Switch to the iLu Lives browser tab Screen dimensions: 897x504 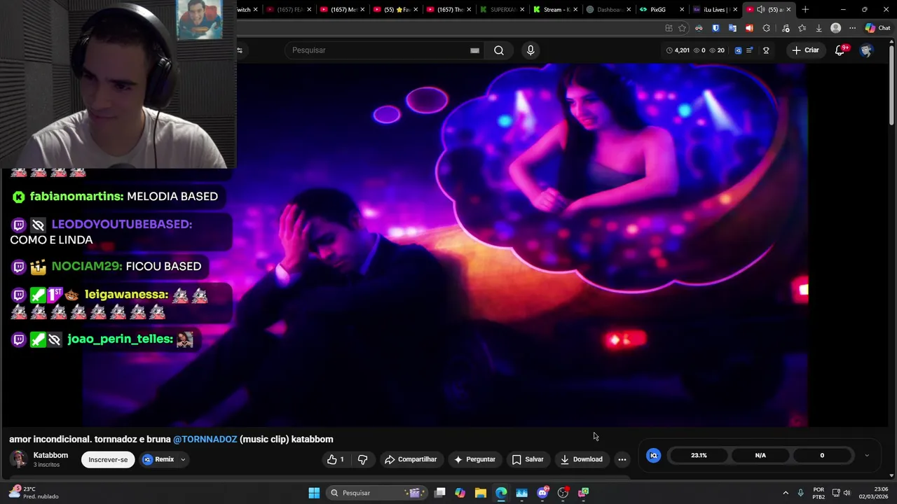coord(715,10)
